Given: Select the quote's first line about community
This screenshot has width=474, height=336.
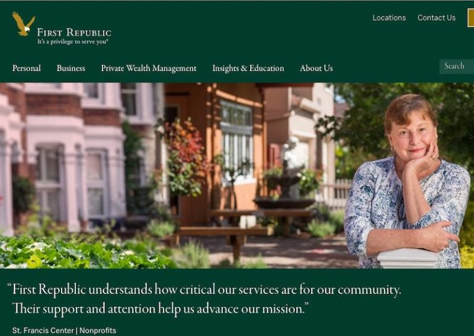Looking at the screenshot, I should tap(204, 290).
